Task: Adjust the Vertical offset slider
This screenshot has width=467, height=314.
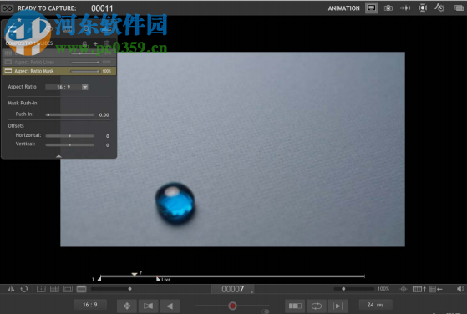Action: coord(70,145)
